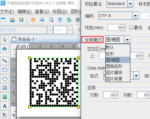150x119 pixels.
Task: Click the top-right yellow handle of the barcode
Action: (x=78, y=58)
